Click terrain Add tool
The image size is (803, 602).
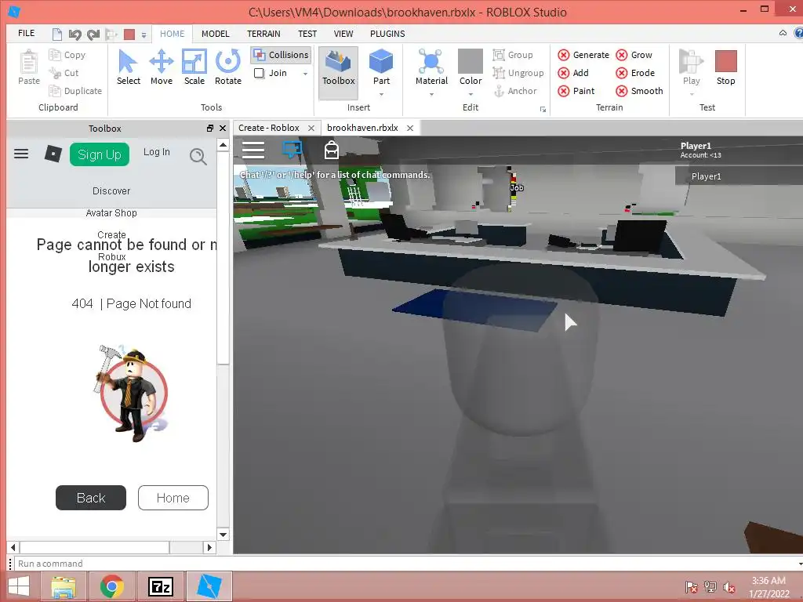[573, 73]
